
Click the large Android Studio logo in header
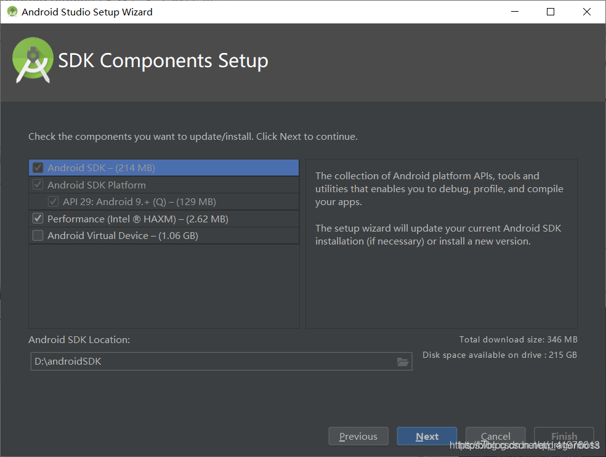(33, 60)
